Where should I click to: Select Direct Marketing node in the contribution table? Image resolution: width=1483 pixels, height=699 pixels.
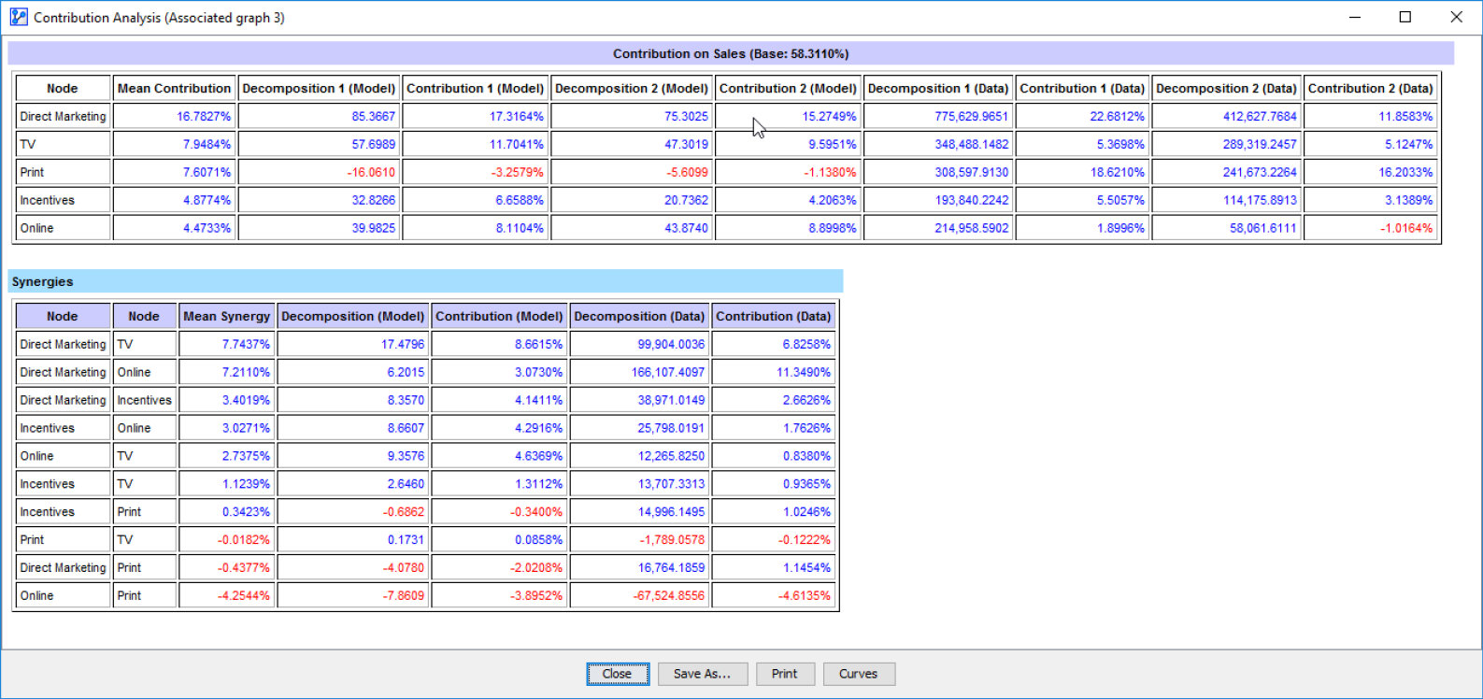click(x=63, y=117)
